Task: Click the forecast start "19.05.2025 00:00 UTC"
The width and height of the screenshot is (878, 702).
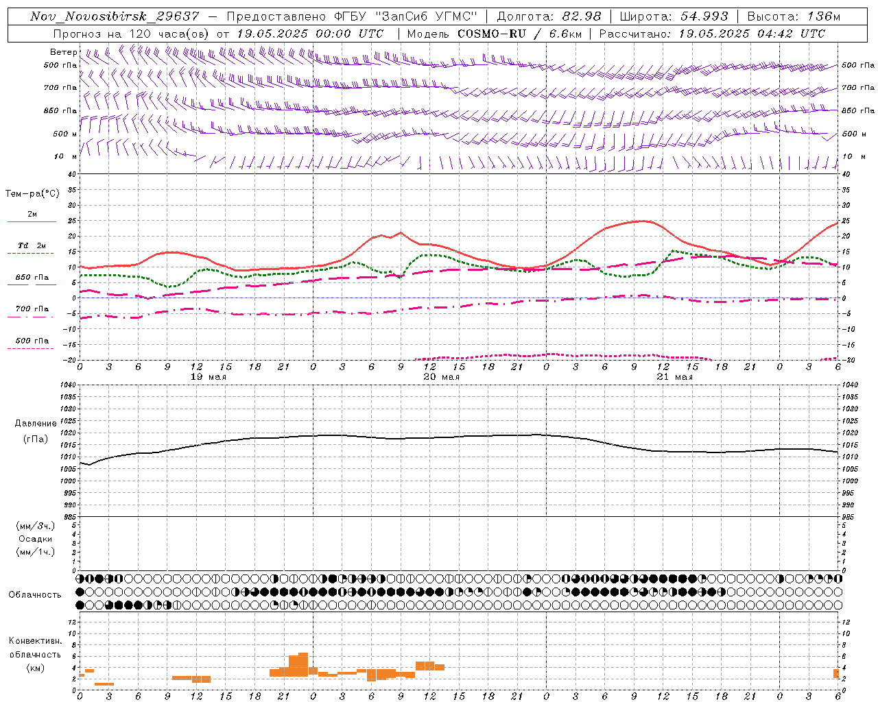Action: 310,34
